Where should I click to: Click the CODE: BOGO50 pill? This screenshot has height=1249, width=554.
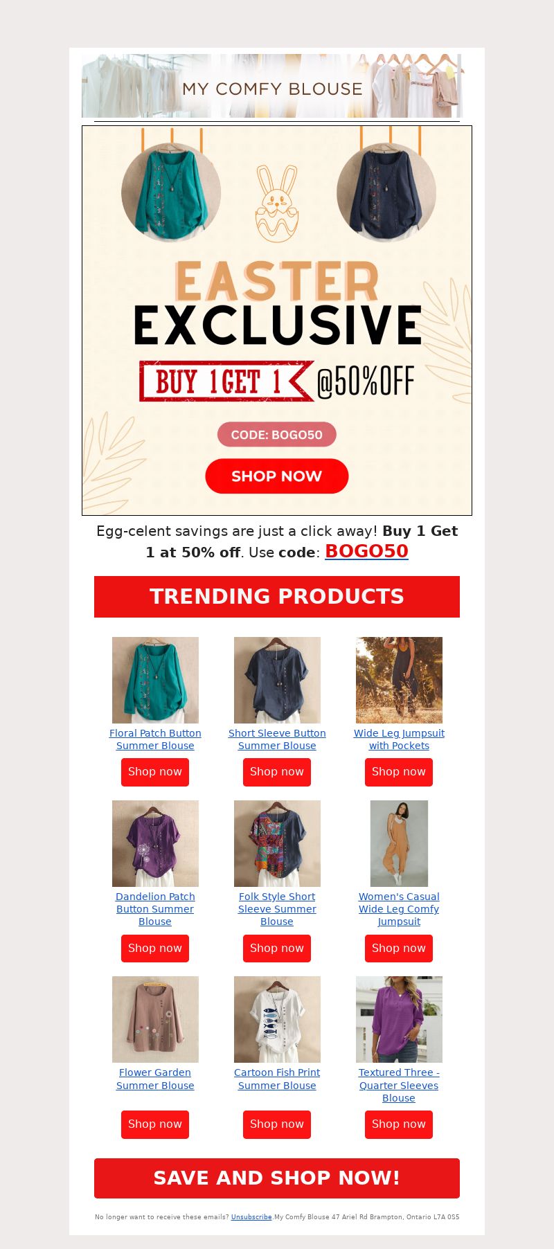(x=276, y=435)
